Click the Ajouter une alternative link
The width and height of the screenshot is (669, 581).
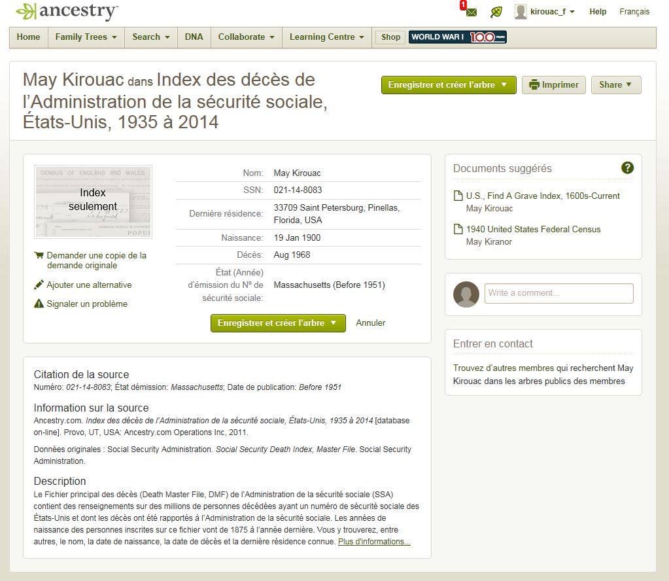click(x=89, y=285)
